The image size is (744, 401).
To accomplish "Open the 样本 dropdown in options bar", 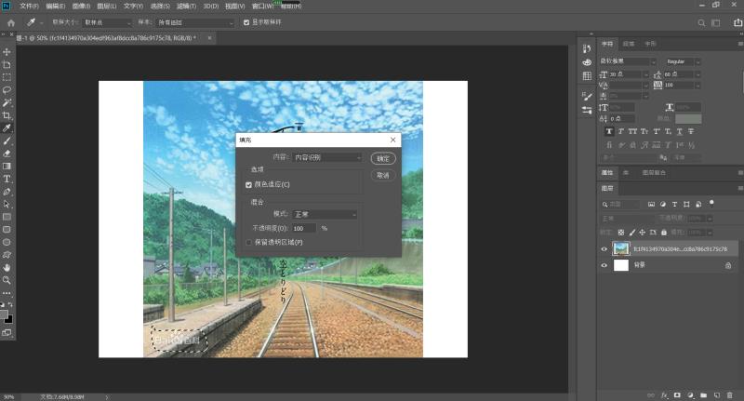I will (195, 22).
